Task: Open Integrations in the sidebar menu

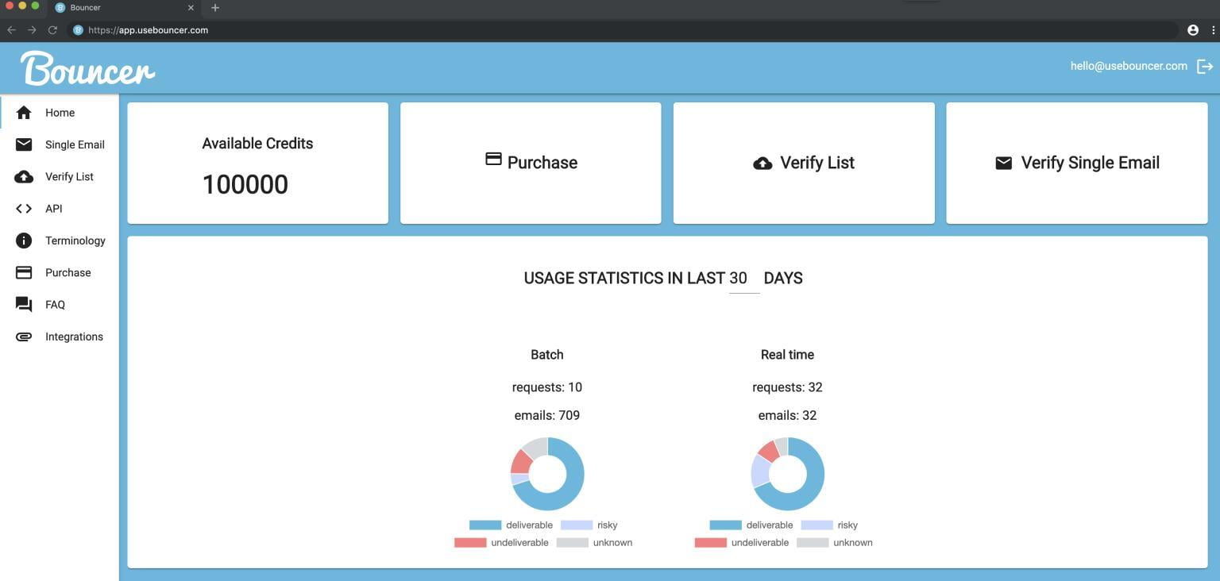Action: 60,337
